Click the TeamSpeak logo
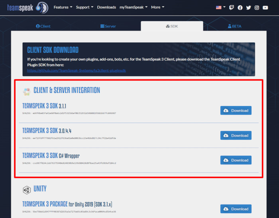Viewport: 279px width, 218px height. tap(28, 8)
